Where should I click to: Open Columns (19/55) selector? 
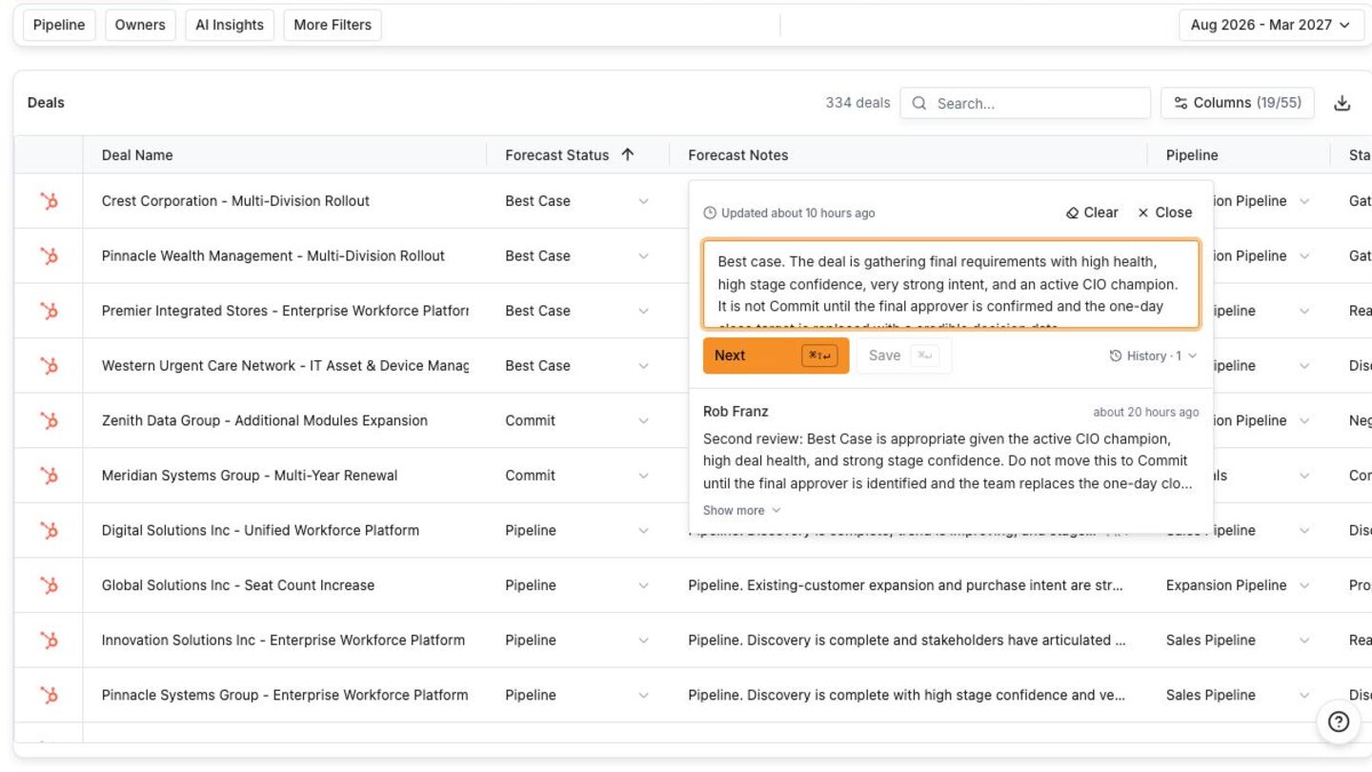pyautogui.click(x=1237, y=103)
